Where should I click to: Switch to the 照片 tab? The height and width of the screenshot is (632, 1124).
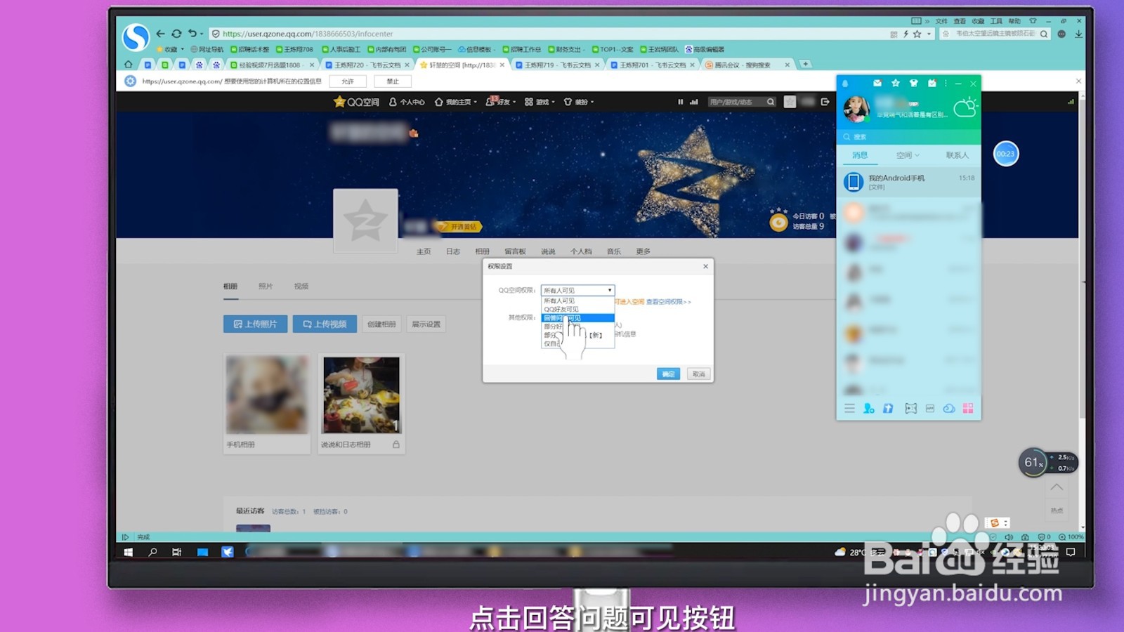[x=266, y=287]
